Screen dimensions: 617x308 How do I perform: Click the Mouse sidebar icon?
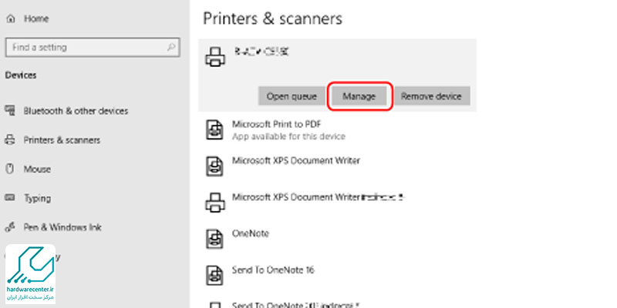pos(10,169)
